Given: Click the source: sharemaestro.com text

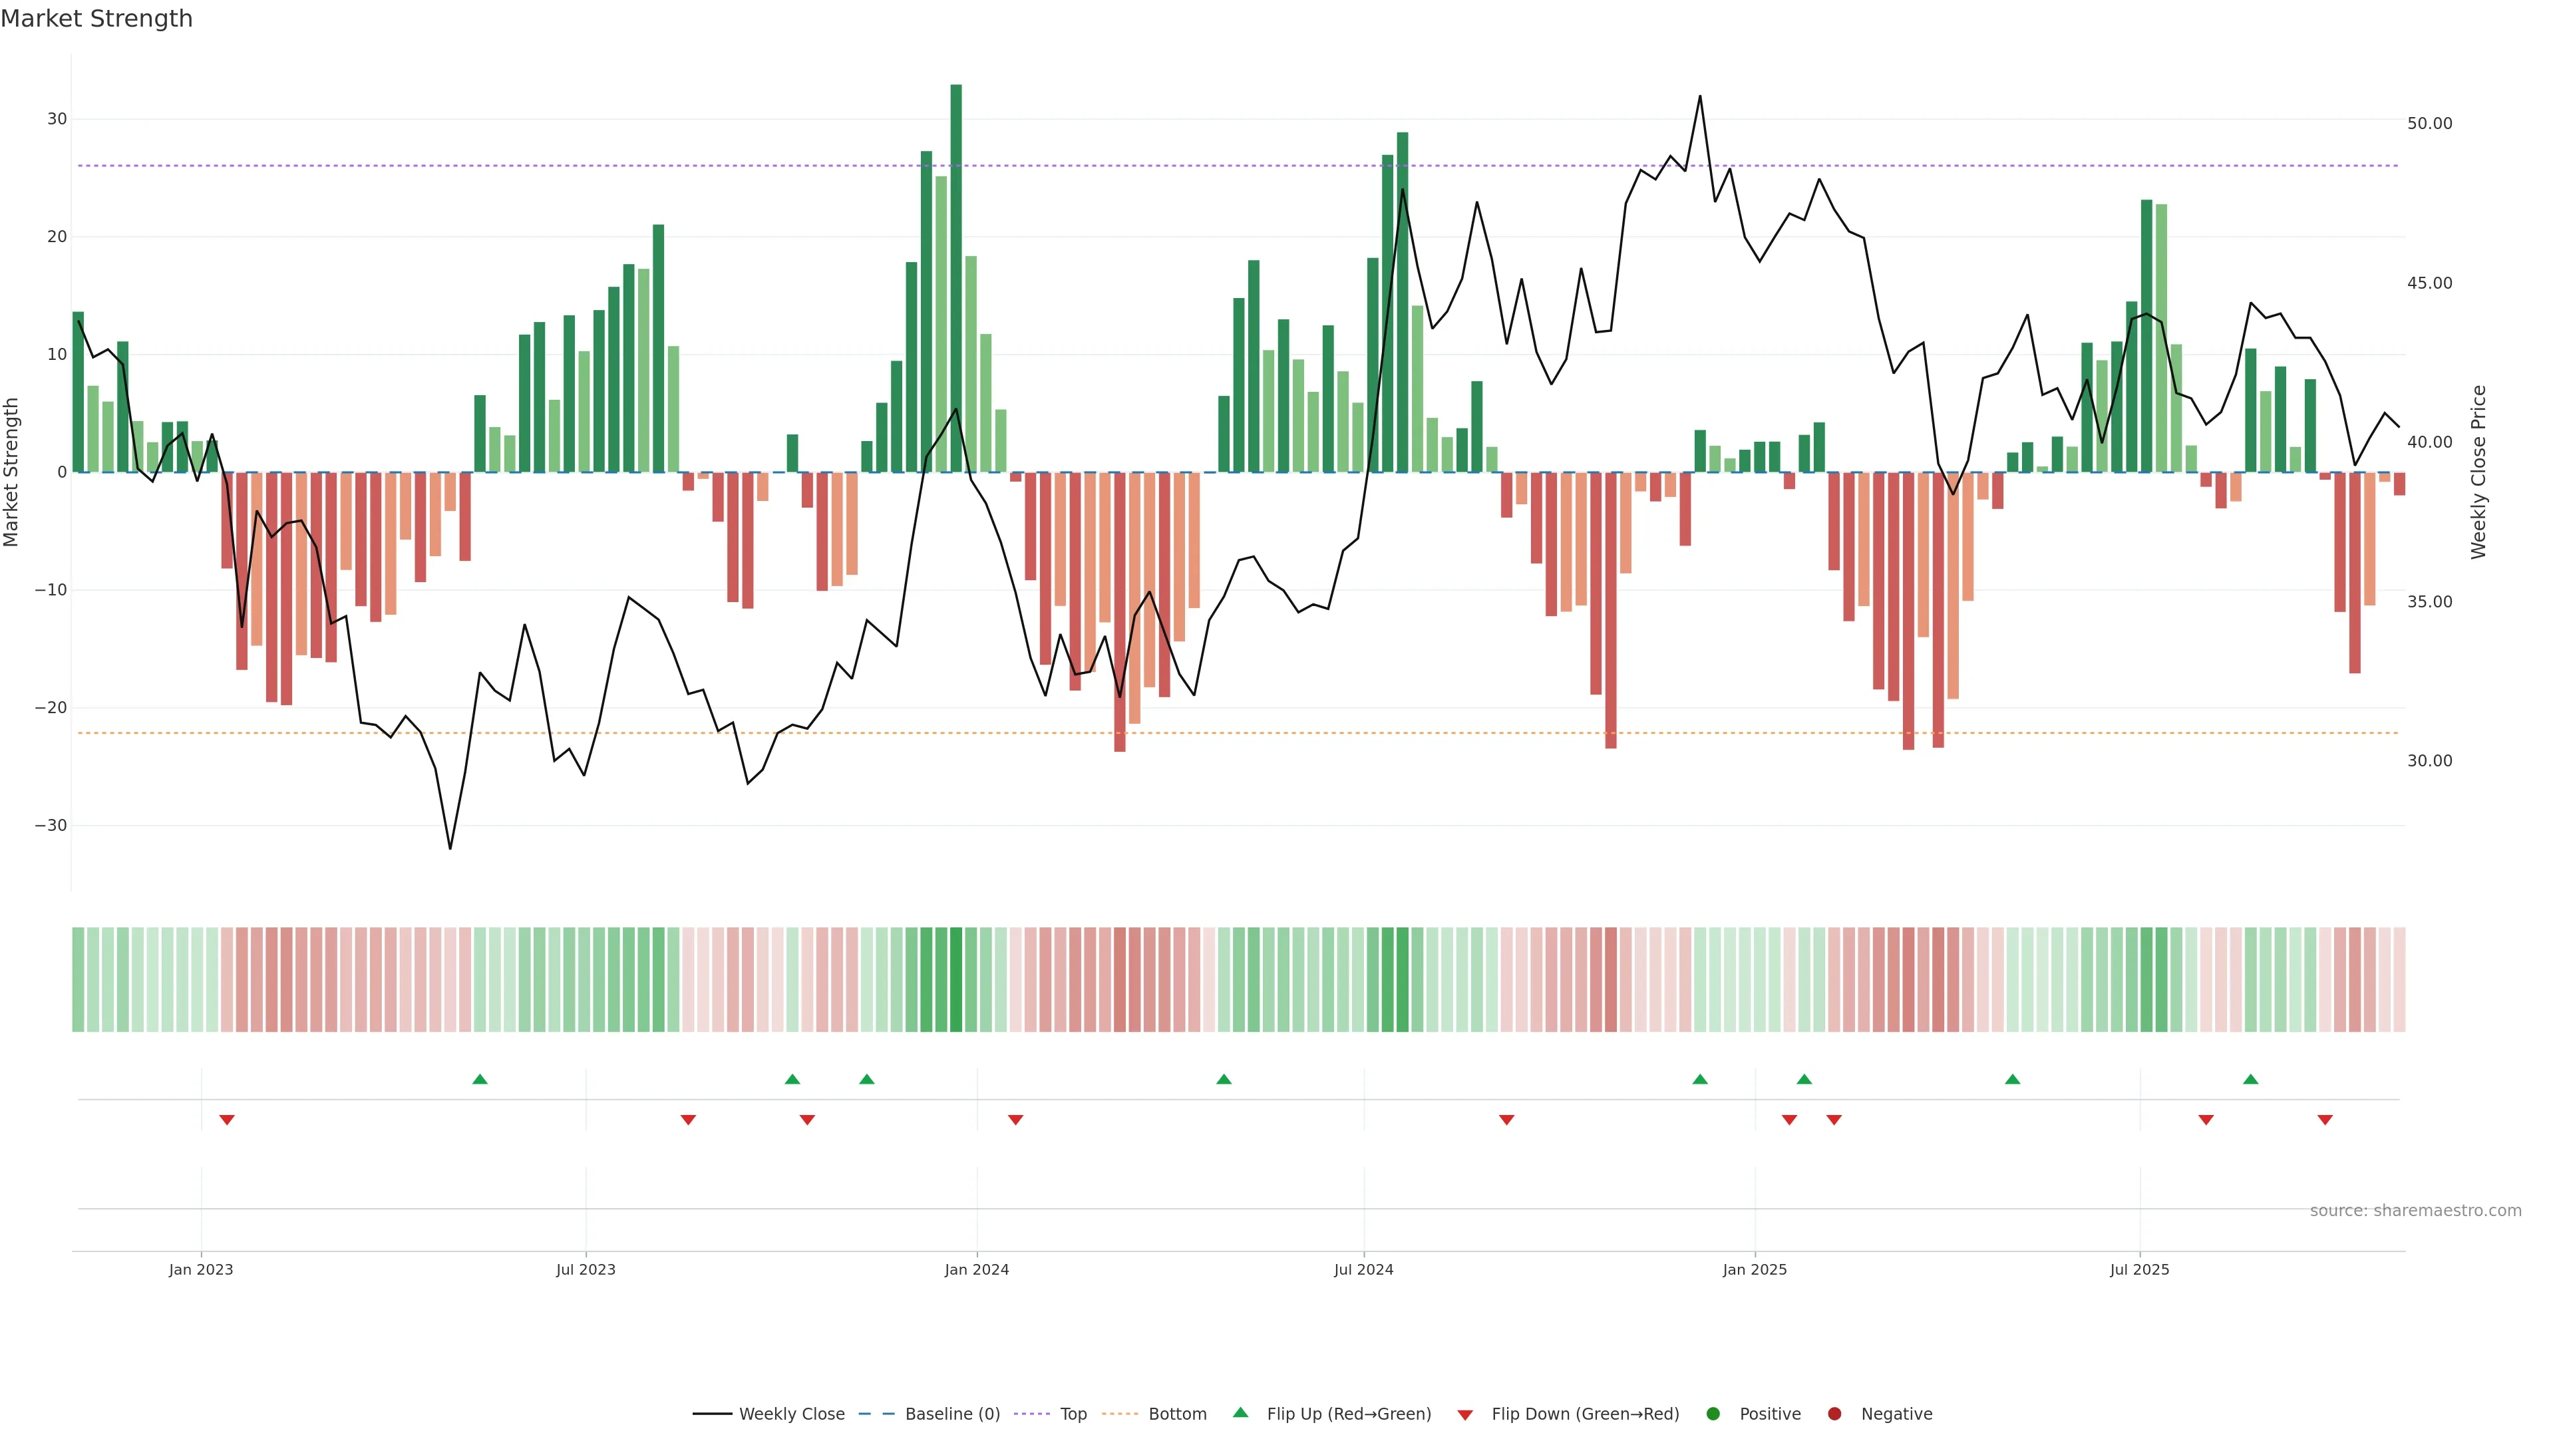Looking at the screenshot, I should (x=2415, y=1211).
